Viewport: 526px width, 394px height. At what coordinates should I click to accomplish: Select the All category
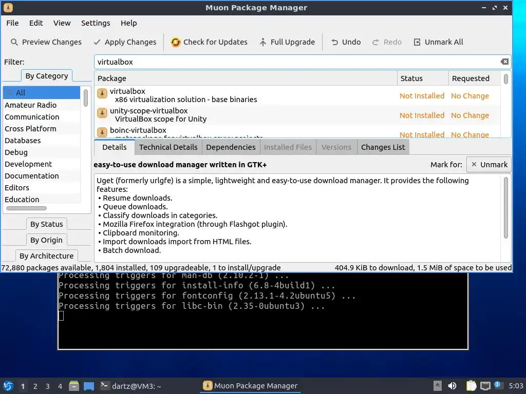pyautogui.click(x=42, y=93)
